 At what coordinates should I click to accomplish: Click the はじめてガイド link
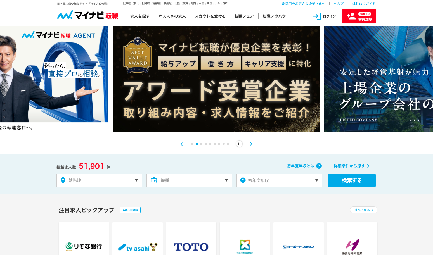coord(364,4)
